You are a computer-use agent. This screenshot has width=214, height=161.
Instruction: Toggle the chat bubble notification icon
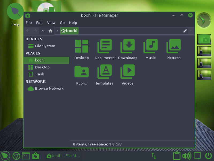coord(197,156)
